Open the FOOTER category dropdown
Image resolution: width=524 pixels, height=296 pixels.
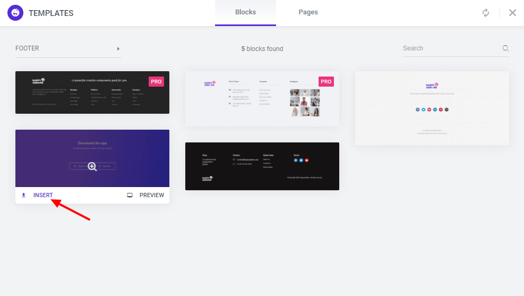[68, 48]
